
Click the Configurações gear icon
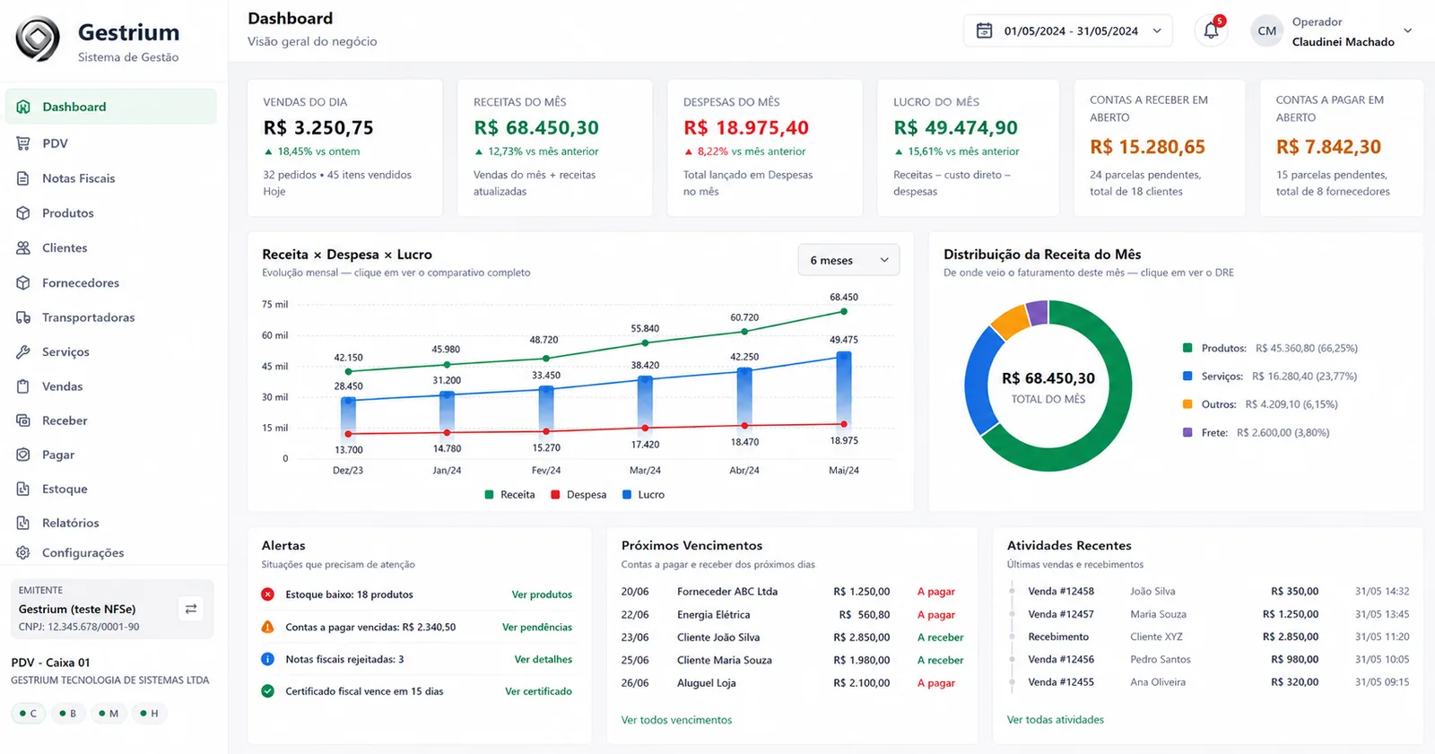[x=23, y=553]
